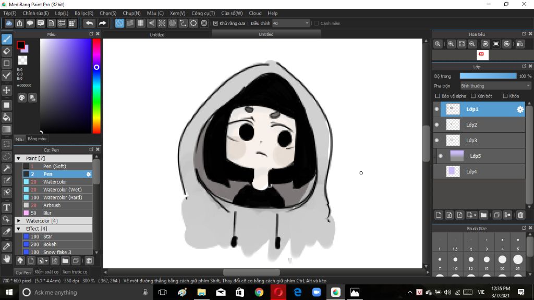
Task: Hide layer Lớp1 with its visibility dot
Action: 436,109
